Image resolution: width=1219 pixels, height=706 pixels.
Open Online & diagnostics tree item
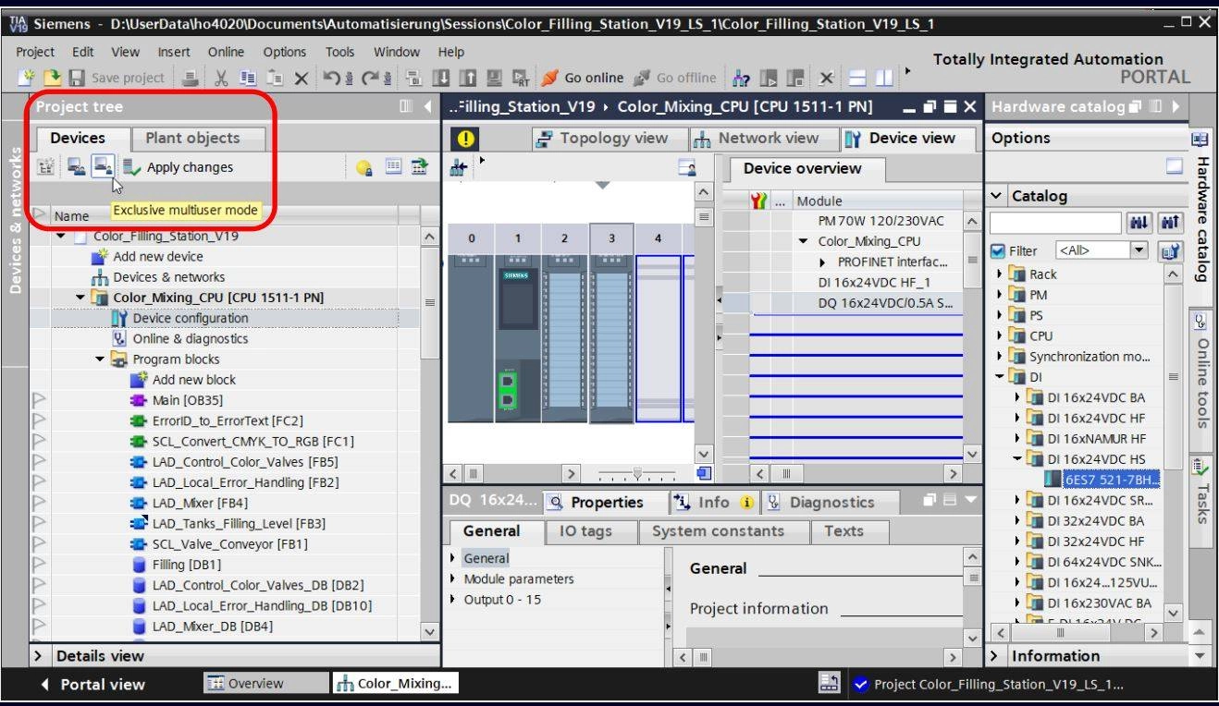tap(179, 338)
